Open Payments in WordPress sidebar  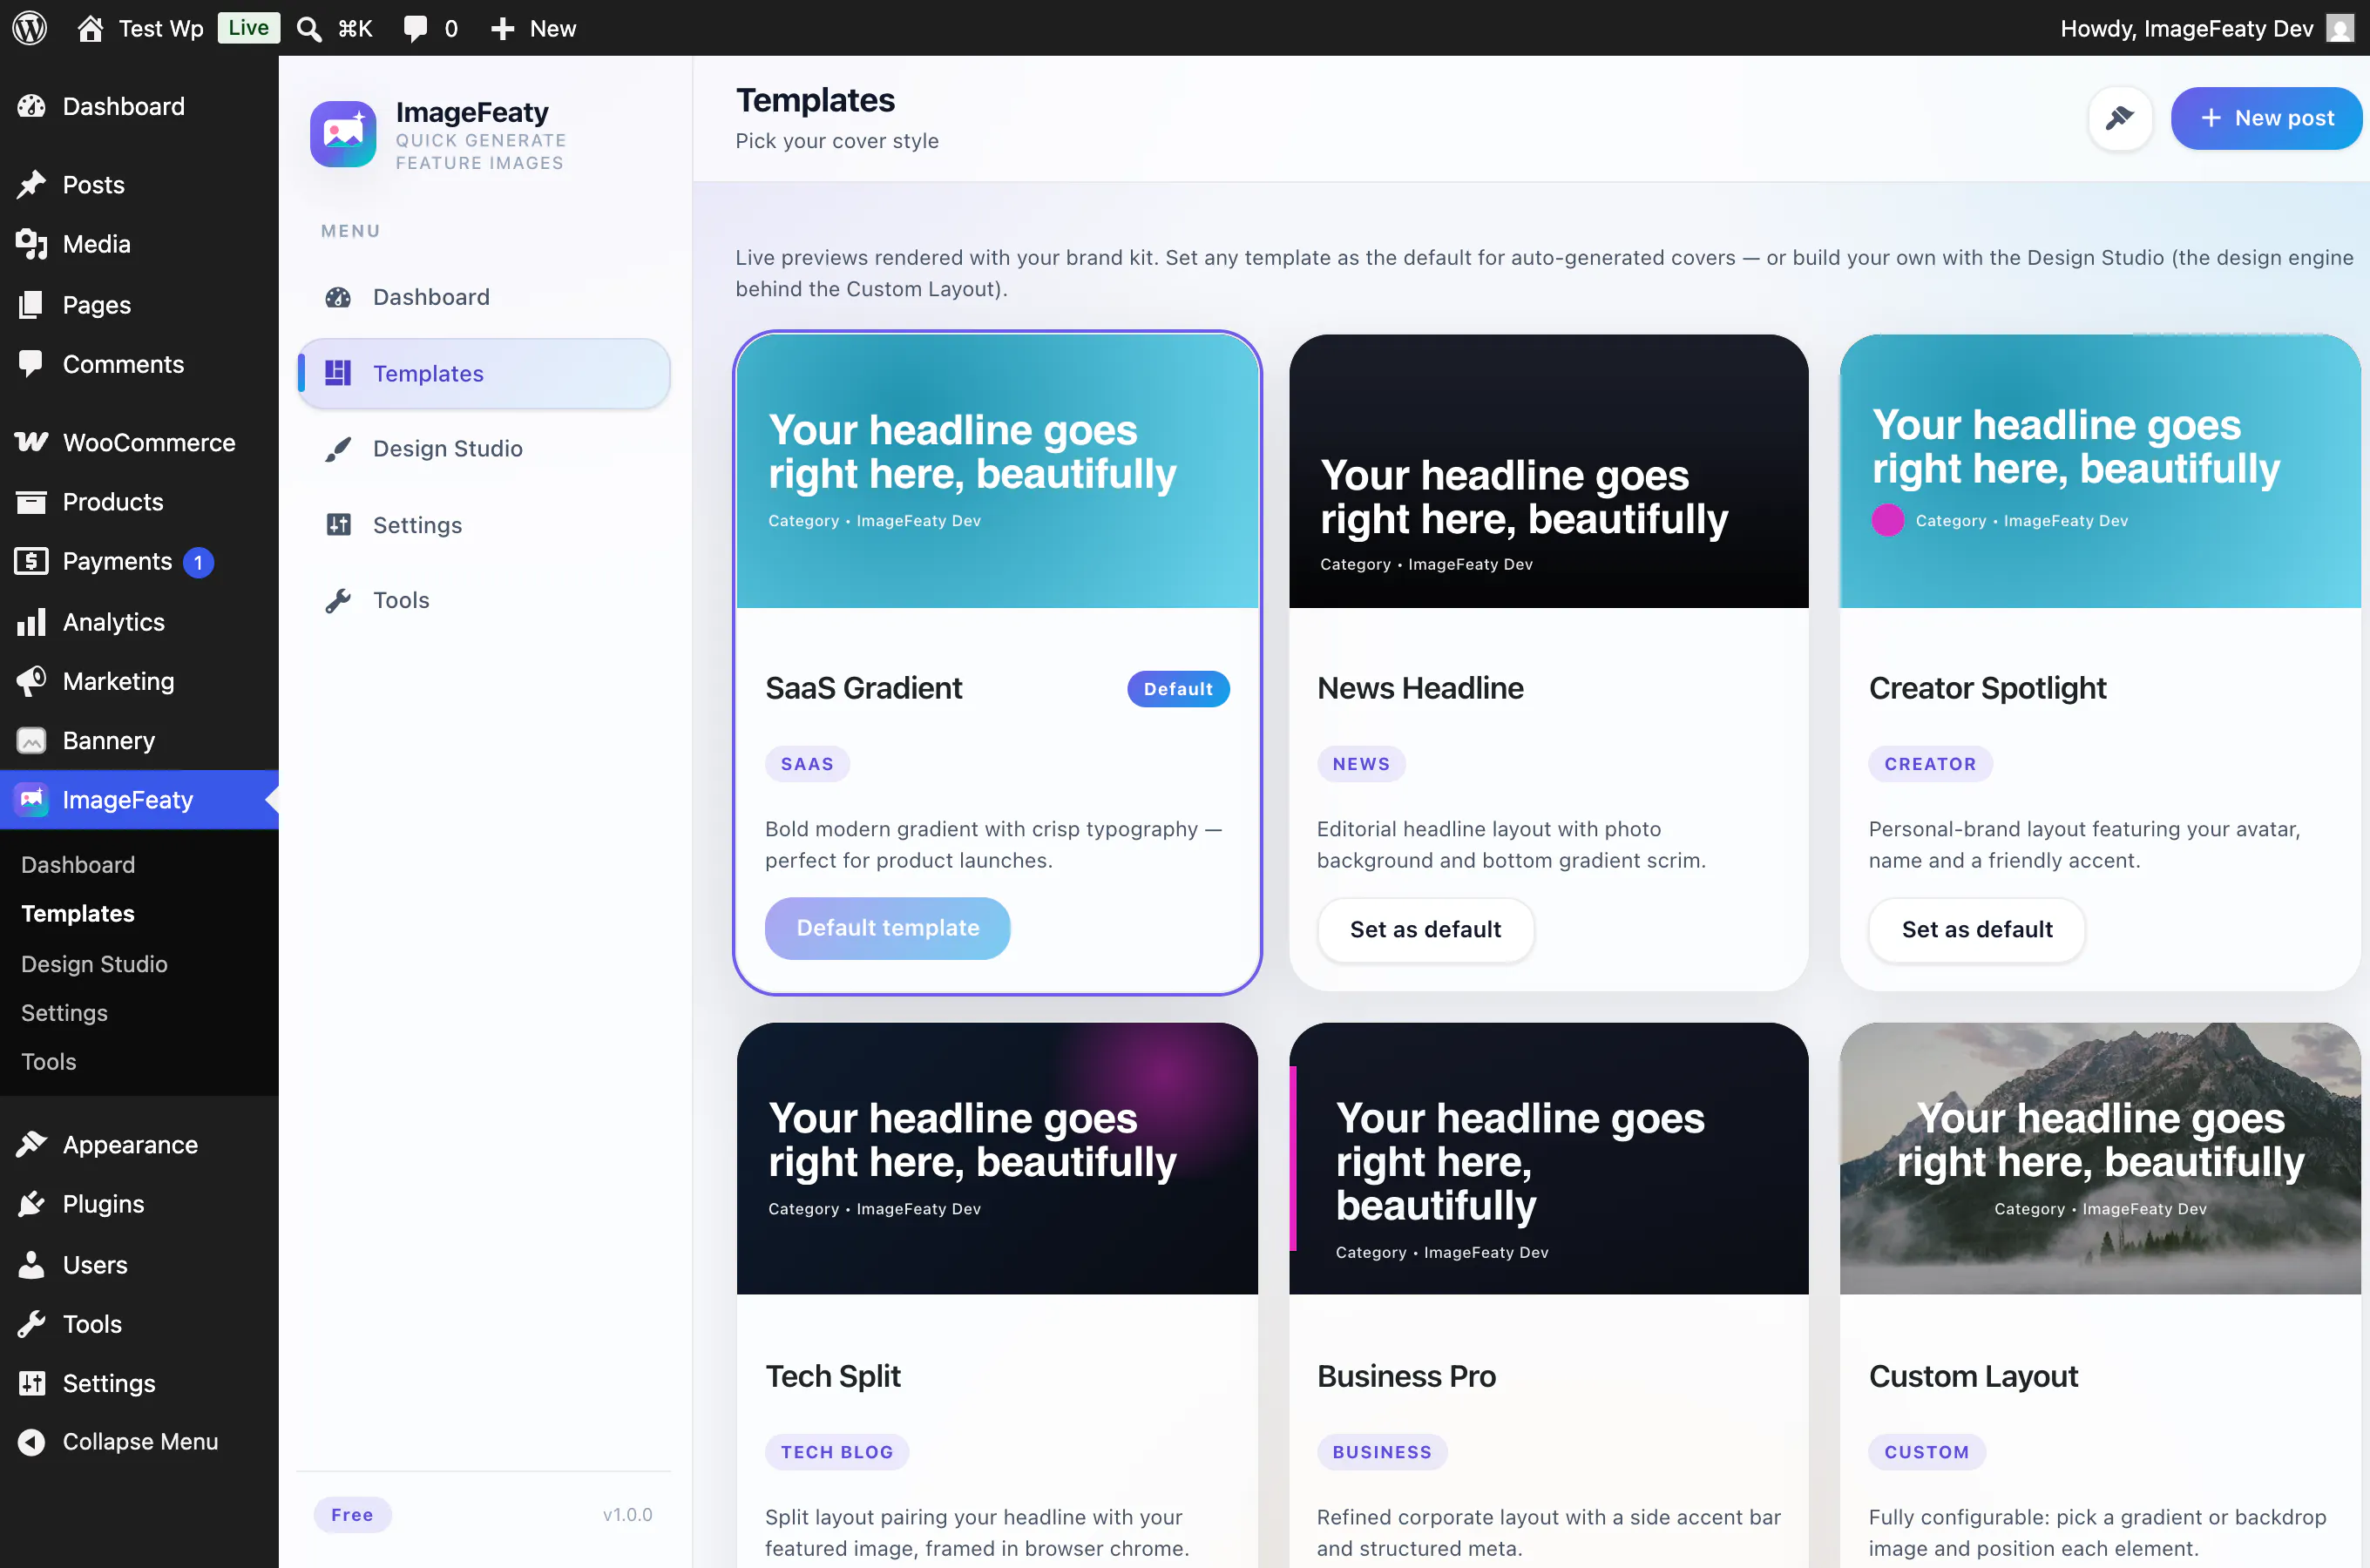point(139,562)
